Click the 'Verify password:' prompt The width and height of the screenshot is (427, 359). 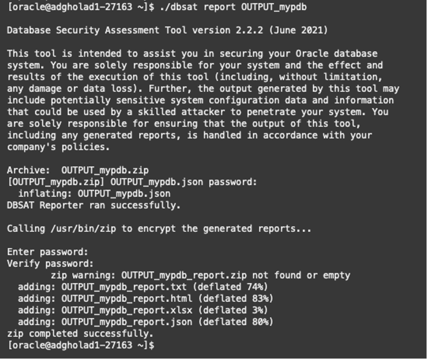pyautogui.click(x=51, y=264)
